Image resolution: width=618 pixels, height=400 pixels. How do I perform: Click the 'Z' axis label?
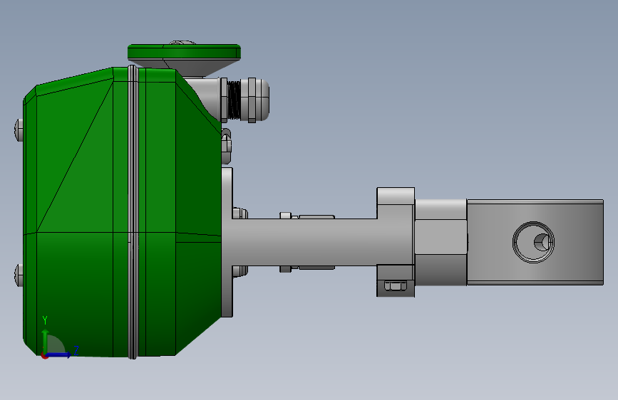[x=76, y=350]
